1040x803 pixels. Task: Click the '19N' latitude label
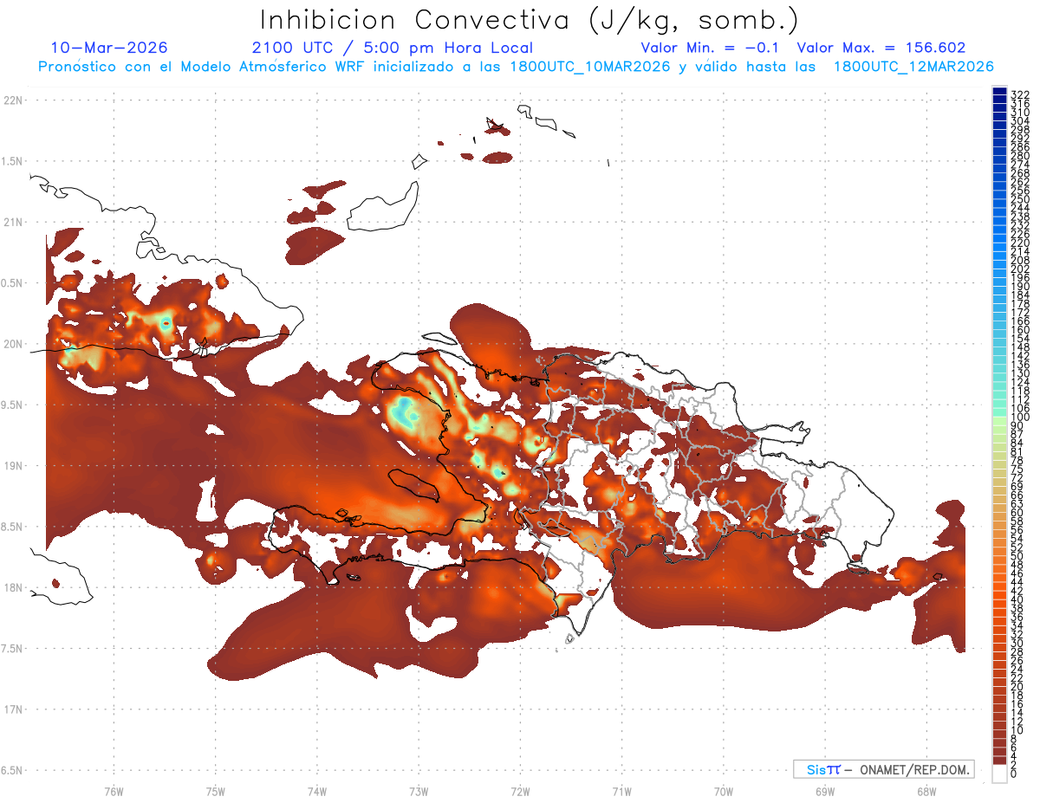pyautogui.click(x=13, y=465)
